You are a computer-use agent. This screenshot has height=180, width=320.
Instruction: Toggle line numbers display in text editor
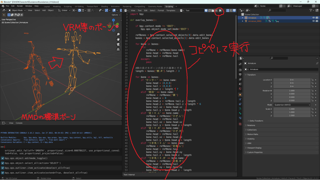coord(226,10)
